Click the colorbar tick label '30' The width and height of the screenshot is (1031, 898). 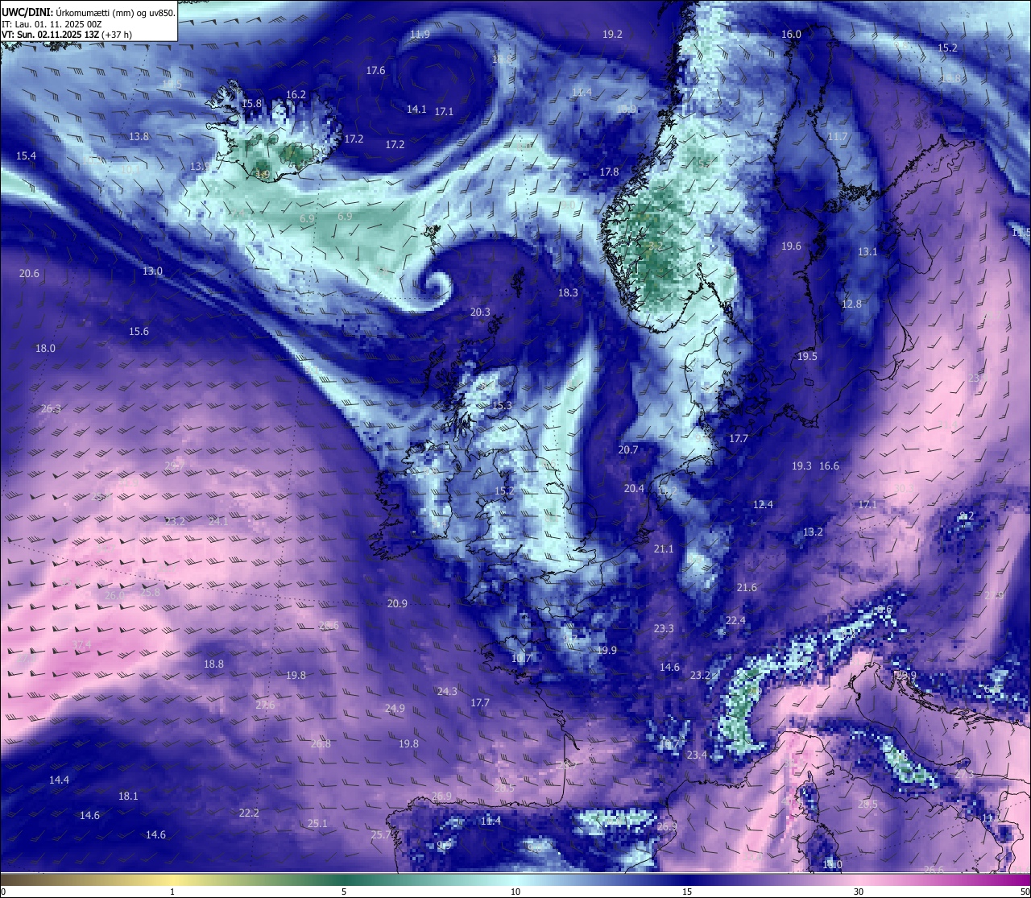(859, 892)
